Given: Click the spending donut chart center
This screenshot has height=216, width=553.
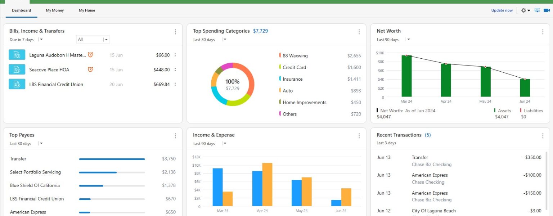Looking at the screenshot, I should click(x=232, y=84).
